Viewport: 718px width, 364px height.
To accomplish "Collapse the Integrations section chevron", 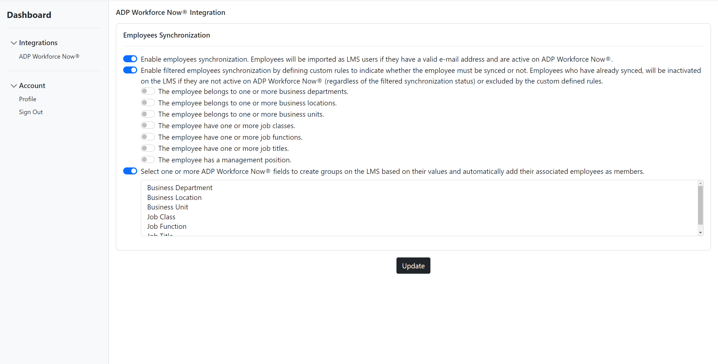I will pos(13,43).
